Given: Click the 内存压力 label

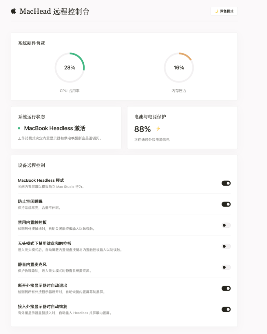Looking at the screenshot, I should point(179,91).
